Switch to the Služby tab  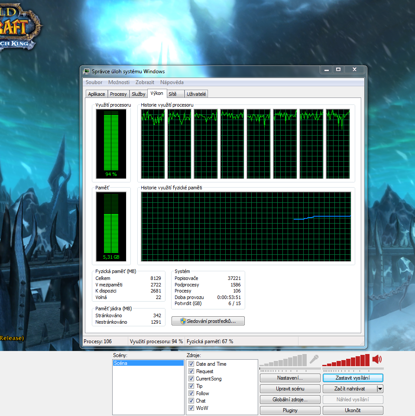coord(139,94)
